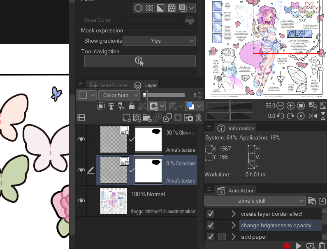This screenshot has width=327, height=249.
Task: Delete the selected auto action
Action: (322, 246)
